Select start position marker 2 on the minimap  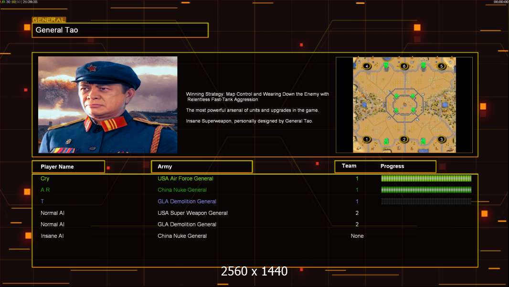click(404, 140)
